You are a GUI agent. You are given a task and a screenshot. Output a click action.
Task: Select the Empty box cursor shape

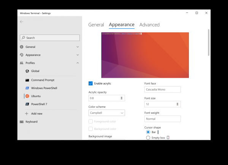(x=148, y=138)
